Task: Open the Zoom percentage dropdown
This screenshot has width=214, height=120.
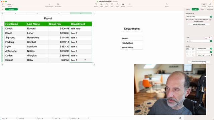Action: (10, 4)
